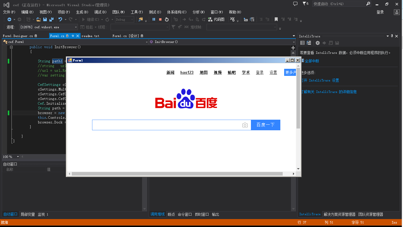The image size is (403, 227).
Task: Switch to the 输出 tab
Action: 216,214
